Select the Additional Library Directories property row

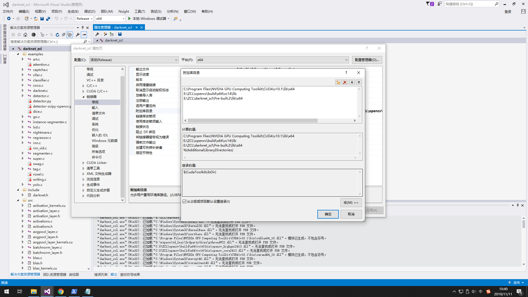155,111
